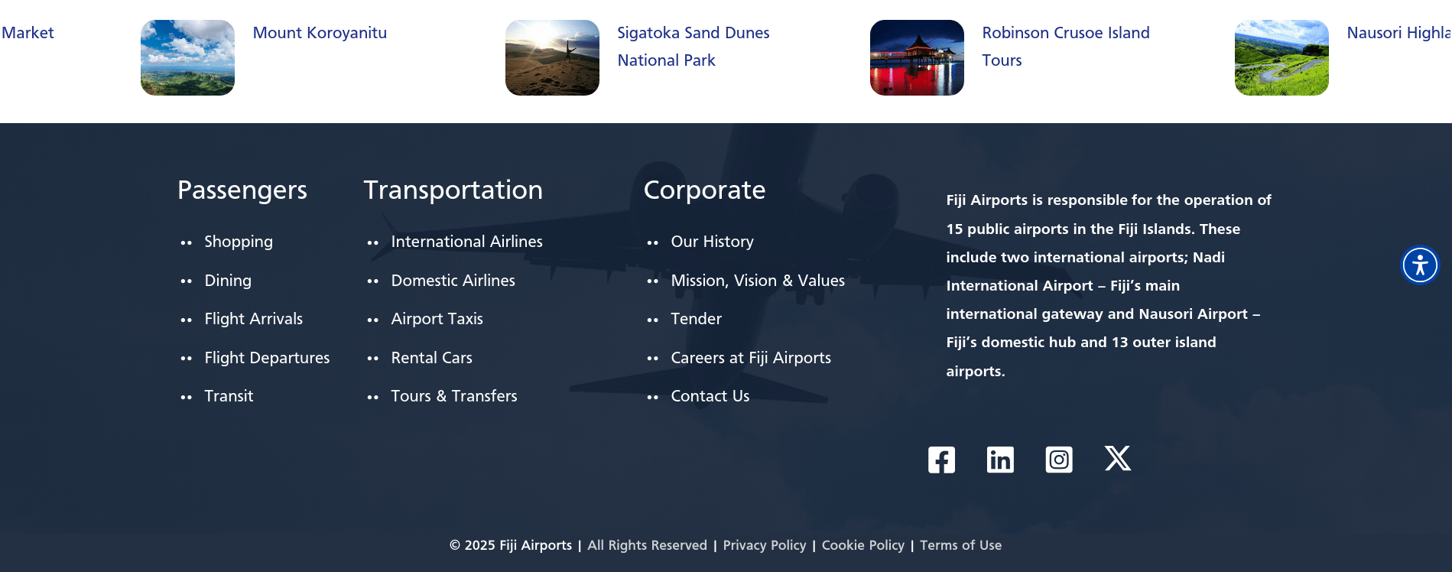Open the X (Twitter) social icon
This screenshot has width=1452, height=572.
point(1118,459)
